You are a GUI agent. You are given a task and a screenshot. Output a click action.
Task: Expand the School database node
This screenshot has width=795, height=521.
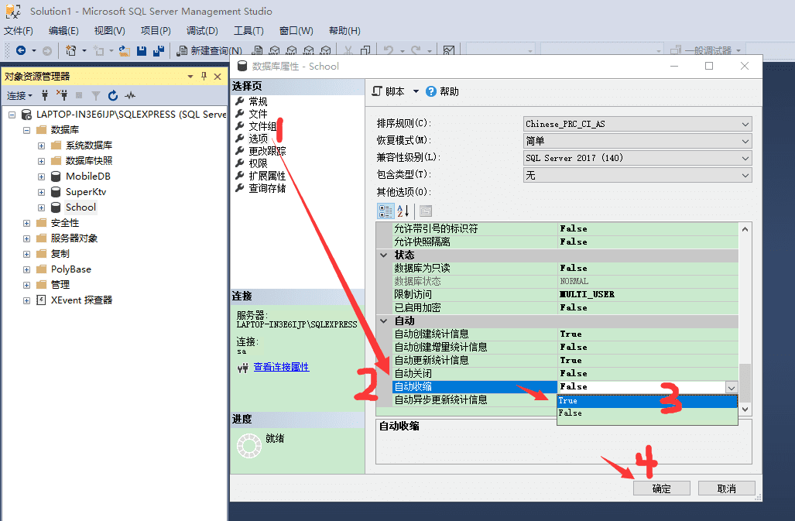click(42, 207)
